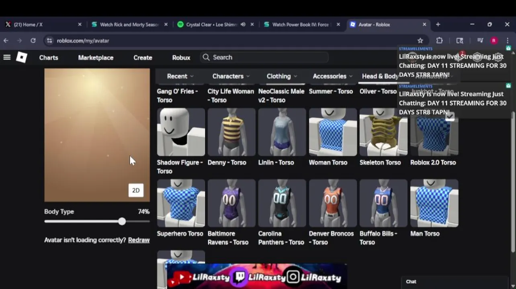This screenshot has width=516, height=289.
Task: Select Linlin - Torso thumbnail
Action: [282, 132]
